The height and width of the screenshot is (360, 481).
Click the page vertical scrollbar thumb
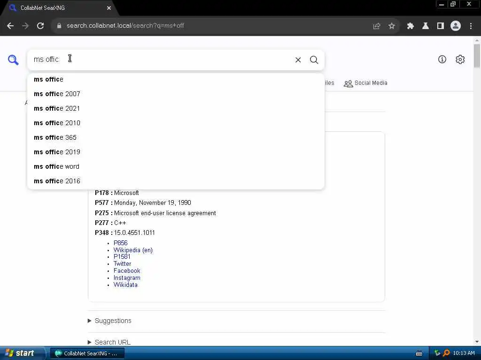point(477,56)
